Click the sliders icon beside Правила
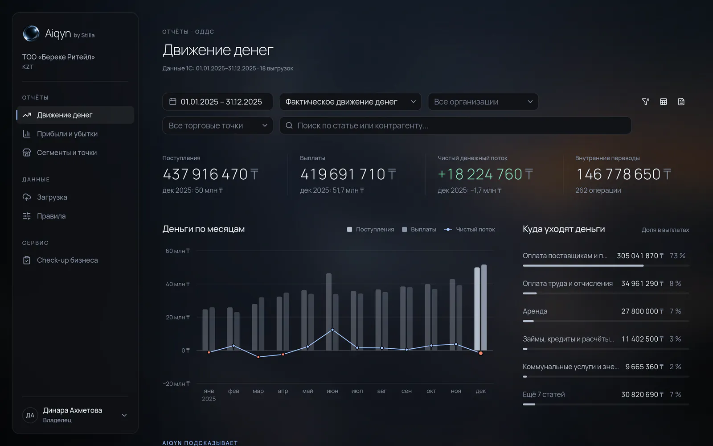 coord(27,216)
